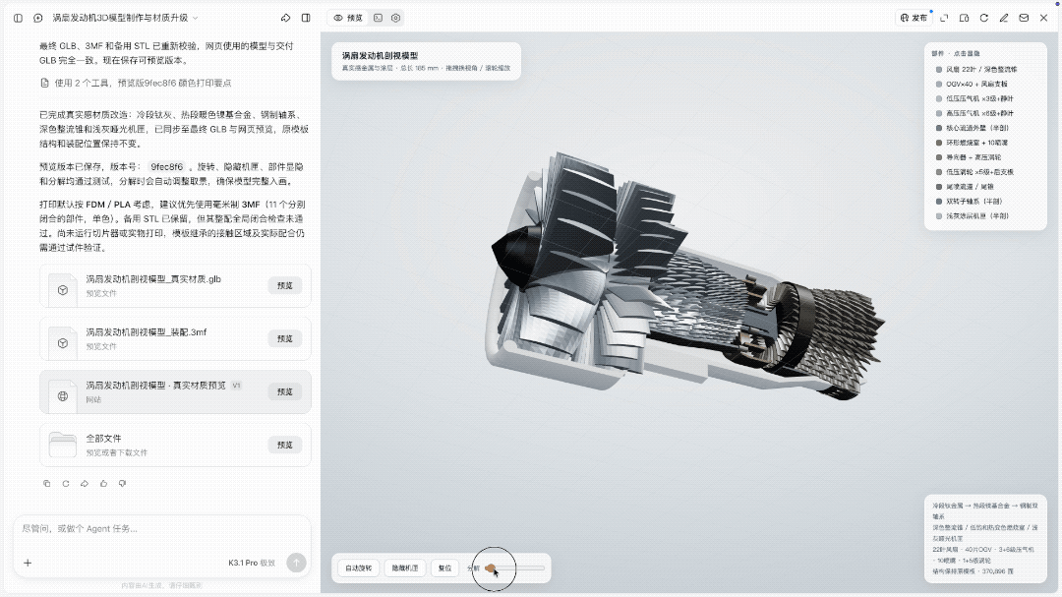Like the response with thumbs up
Image resolution: width=1062 pixels, height=597 pixels.
point(103,483)
